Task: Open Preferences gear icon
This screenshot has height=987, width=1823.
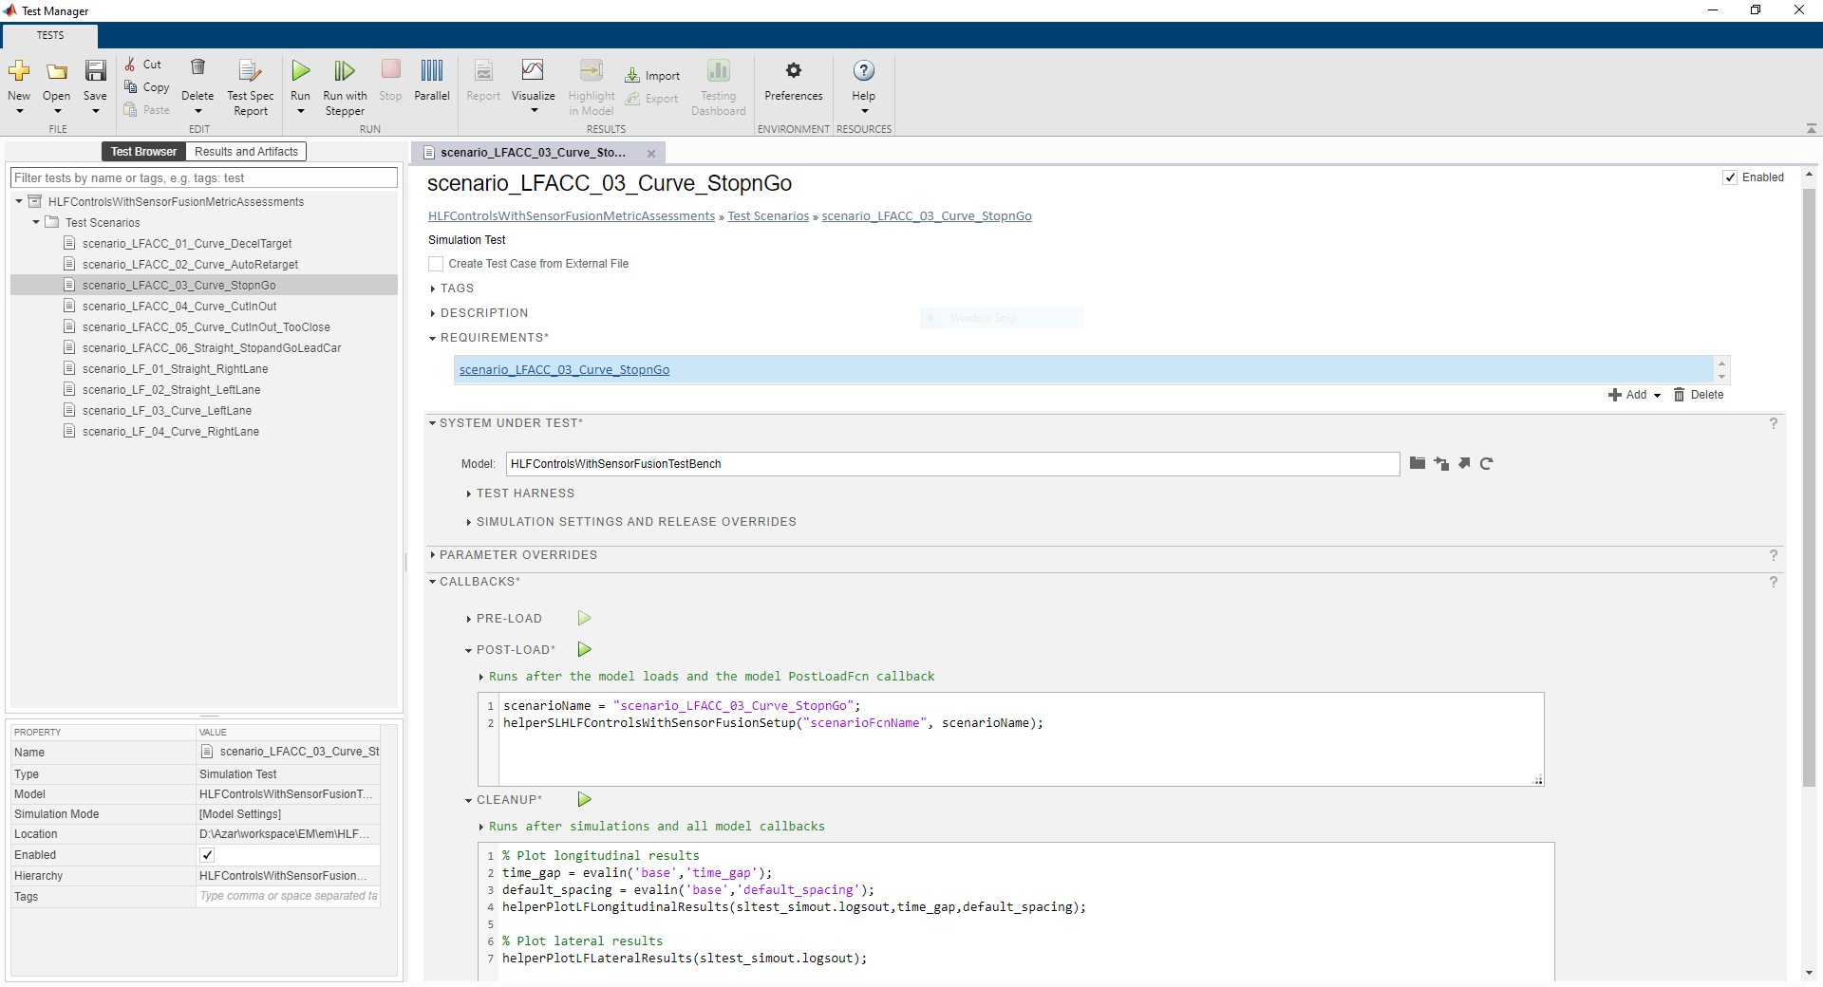Action: click(793, 71)
